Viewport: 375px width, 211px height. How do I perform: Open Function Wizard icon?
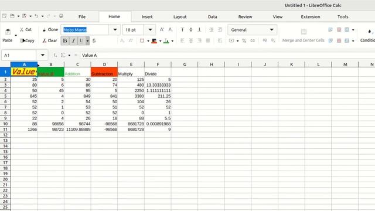(x=55, y=55)
